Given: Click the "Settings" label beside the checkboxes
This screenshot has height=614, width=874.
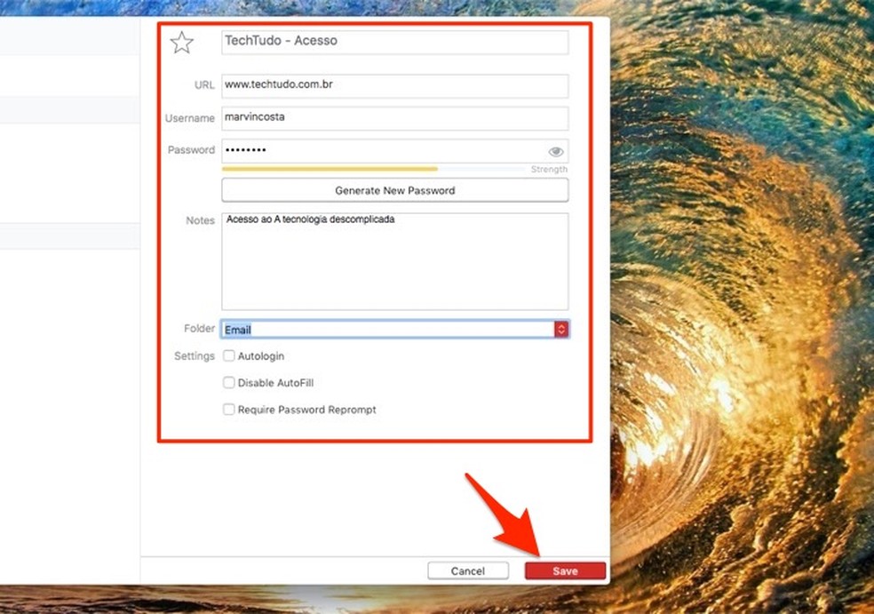Looking at the screenshot, I should click(x=195, y=356).
